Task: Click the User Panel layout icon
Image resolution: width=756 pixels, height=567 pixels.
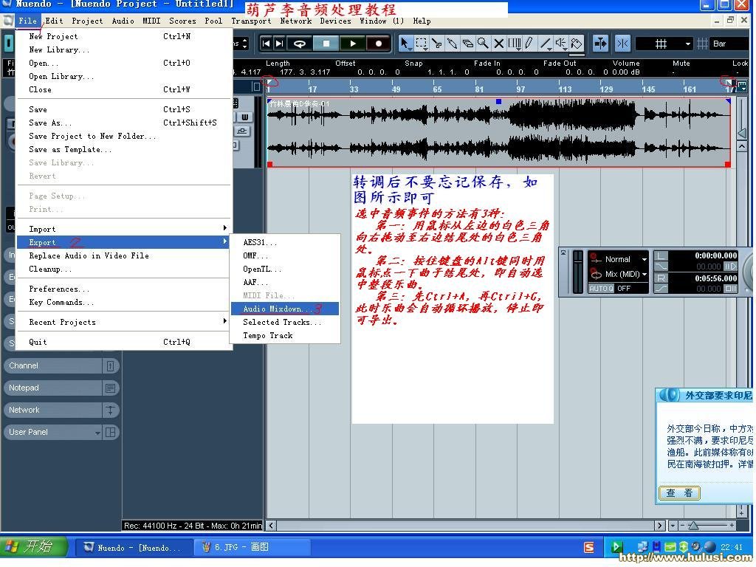Action: pyautogui.click(x=110, y=433)
